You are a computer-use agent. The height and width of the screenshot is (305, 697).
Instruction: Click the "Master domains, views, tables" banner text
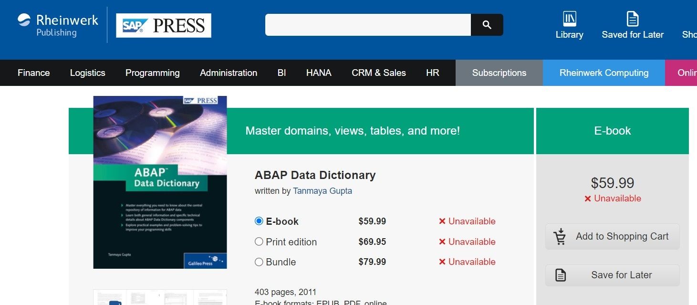[353, 131]
